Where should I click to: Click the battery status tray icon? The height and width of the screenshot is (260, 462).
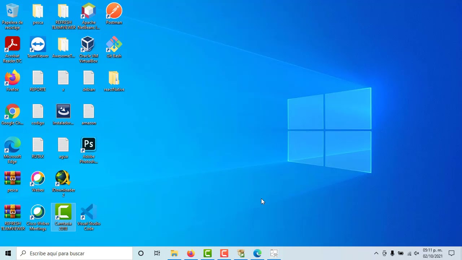pyautogui.click(x=401, y=253)
